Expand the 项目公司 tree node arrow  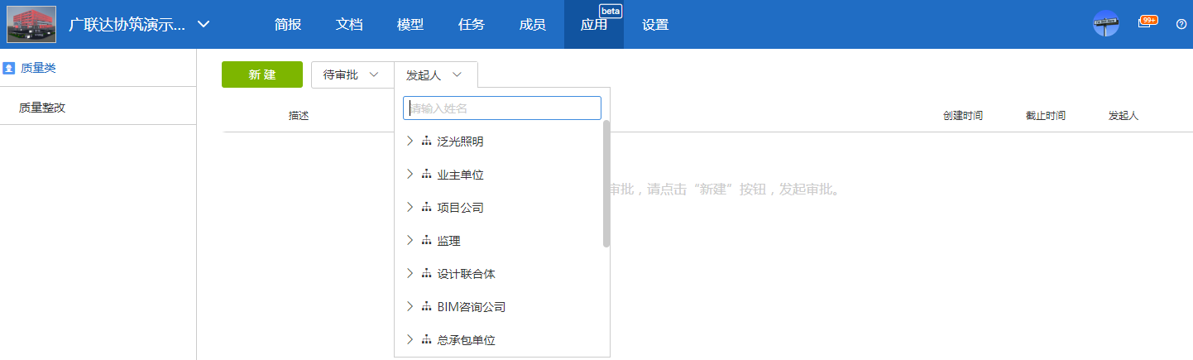pos(410,207)
